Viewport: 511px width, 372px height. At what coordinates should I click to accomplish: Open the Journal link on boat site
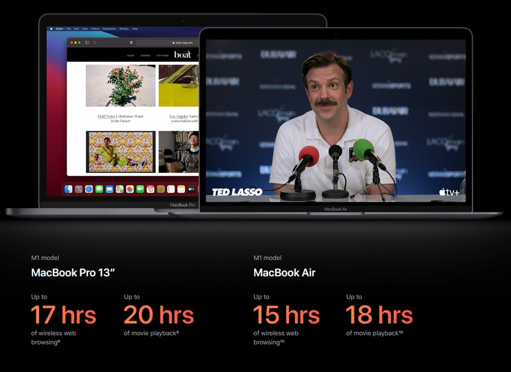coord(146,55)
